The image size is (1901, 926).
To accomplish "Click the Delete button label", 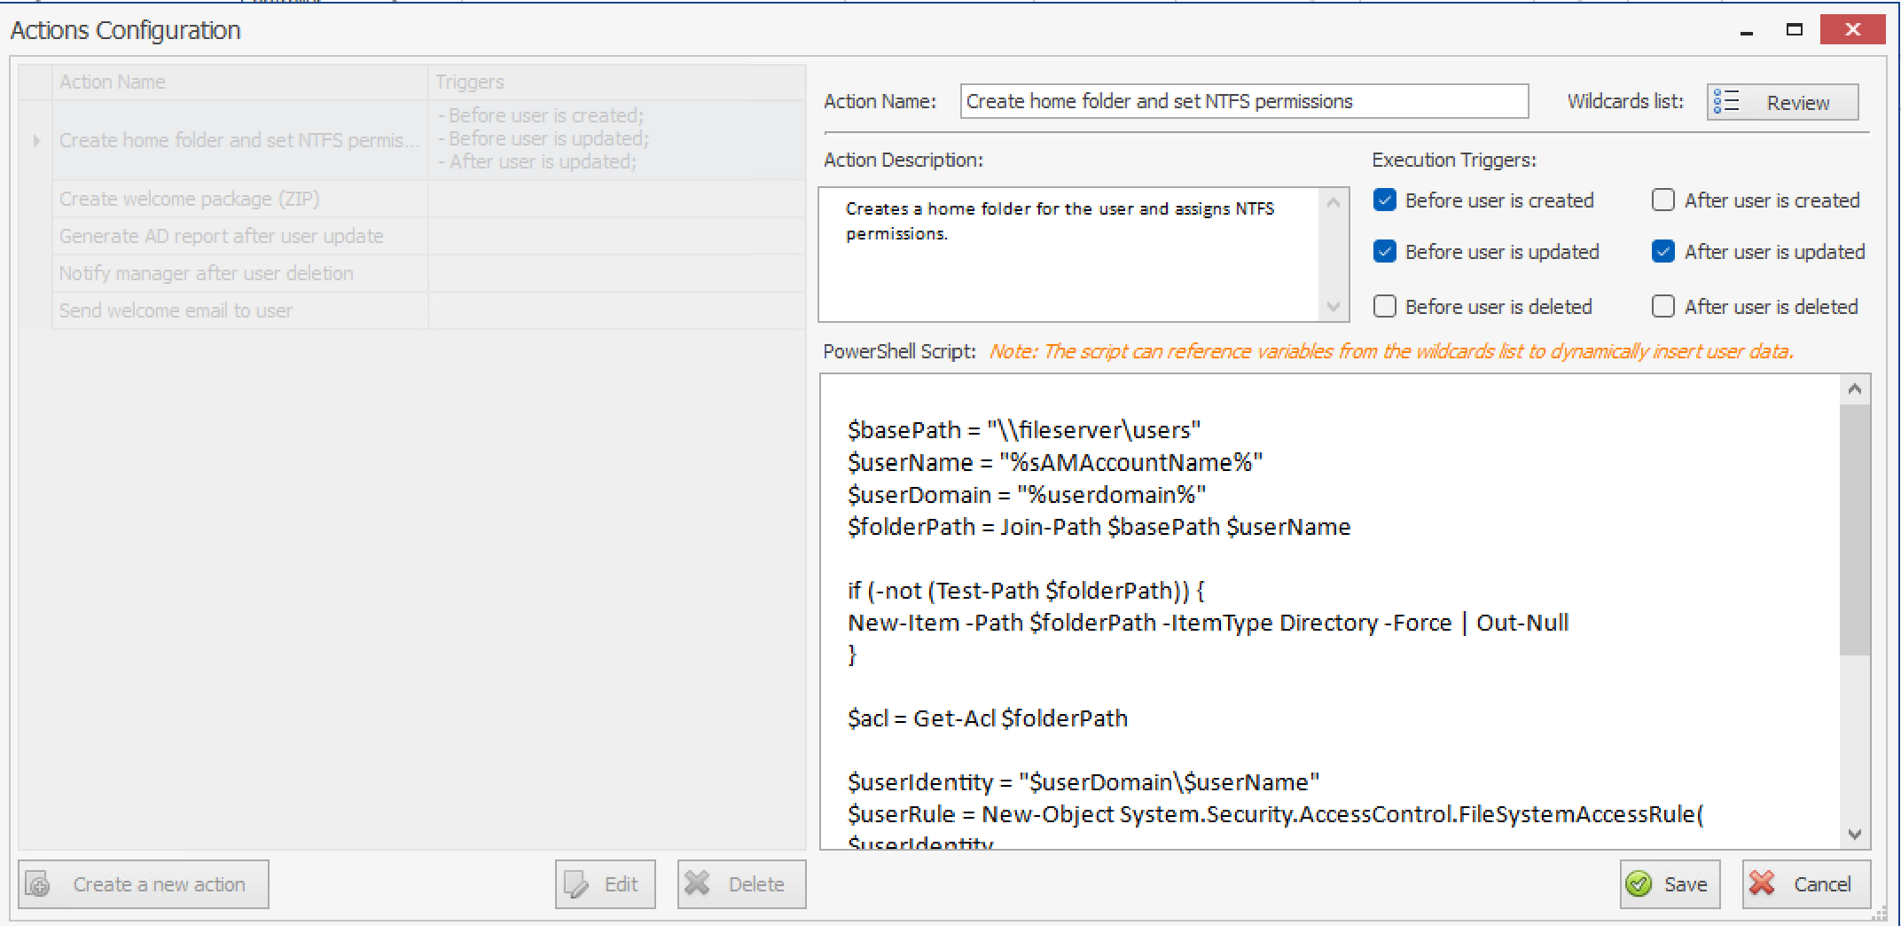I will (756, 884).
